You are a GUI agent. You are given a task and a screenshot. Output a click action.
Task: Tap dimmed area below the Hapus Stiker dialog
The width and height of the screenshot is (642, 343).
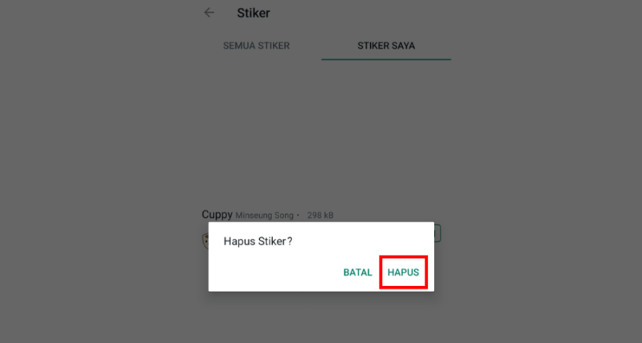coord(321,317)
